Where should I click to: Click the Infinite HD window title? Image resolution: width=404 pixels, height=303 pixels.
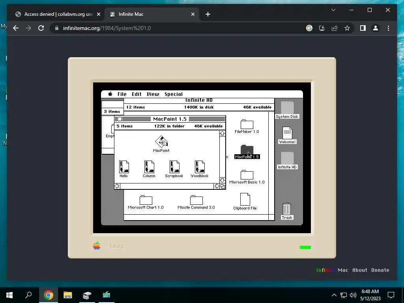(199, 100)
